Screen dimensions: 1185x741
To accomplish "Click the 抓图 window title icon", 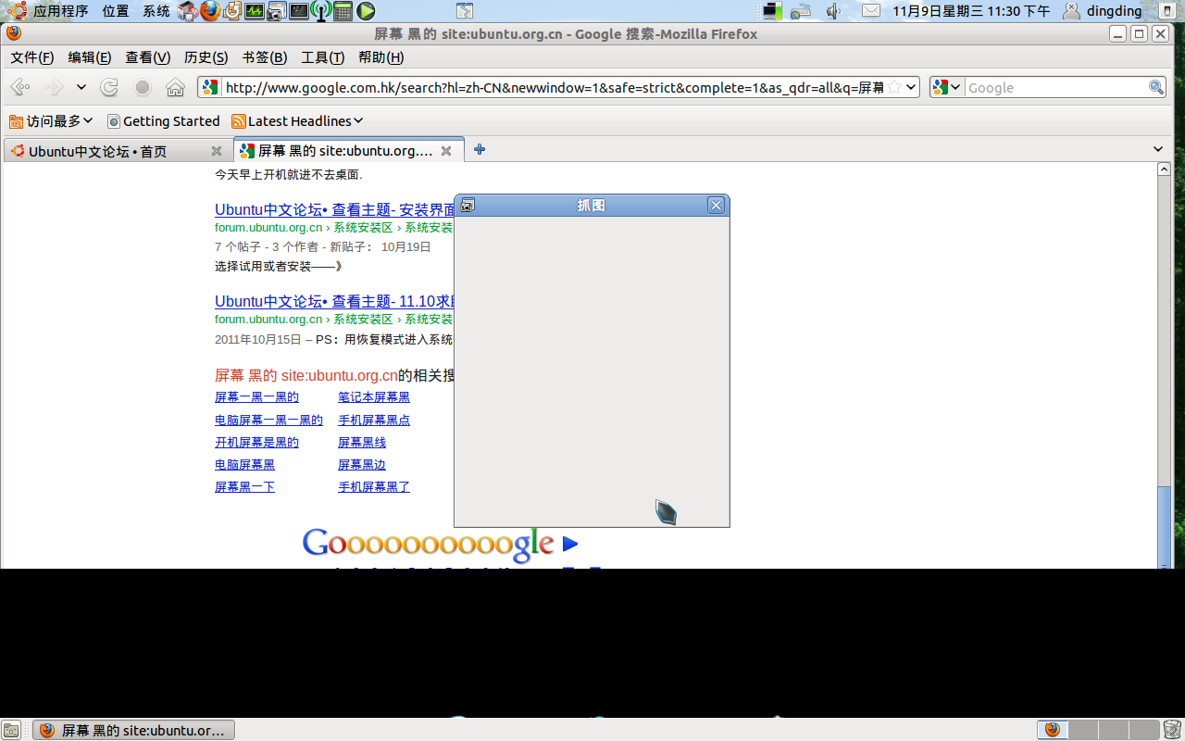I will 468,205.
